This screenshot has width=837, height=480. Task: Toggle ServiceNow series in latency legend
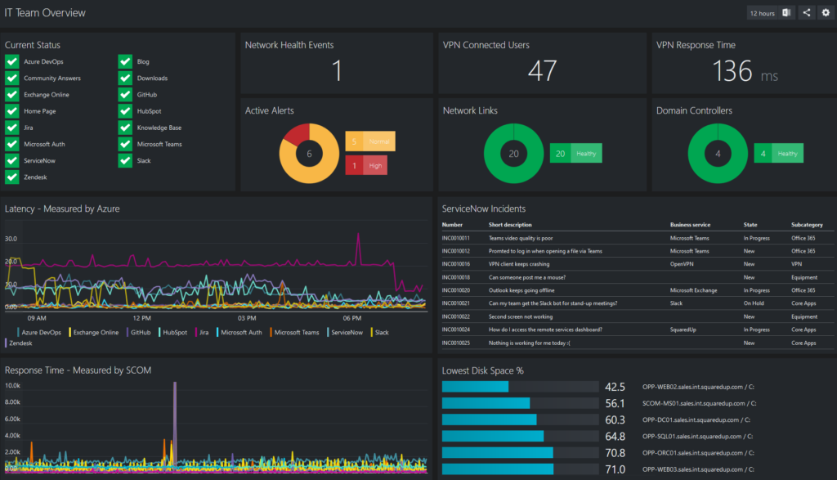(345, 332)
